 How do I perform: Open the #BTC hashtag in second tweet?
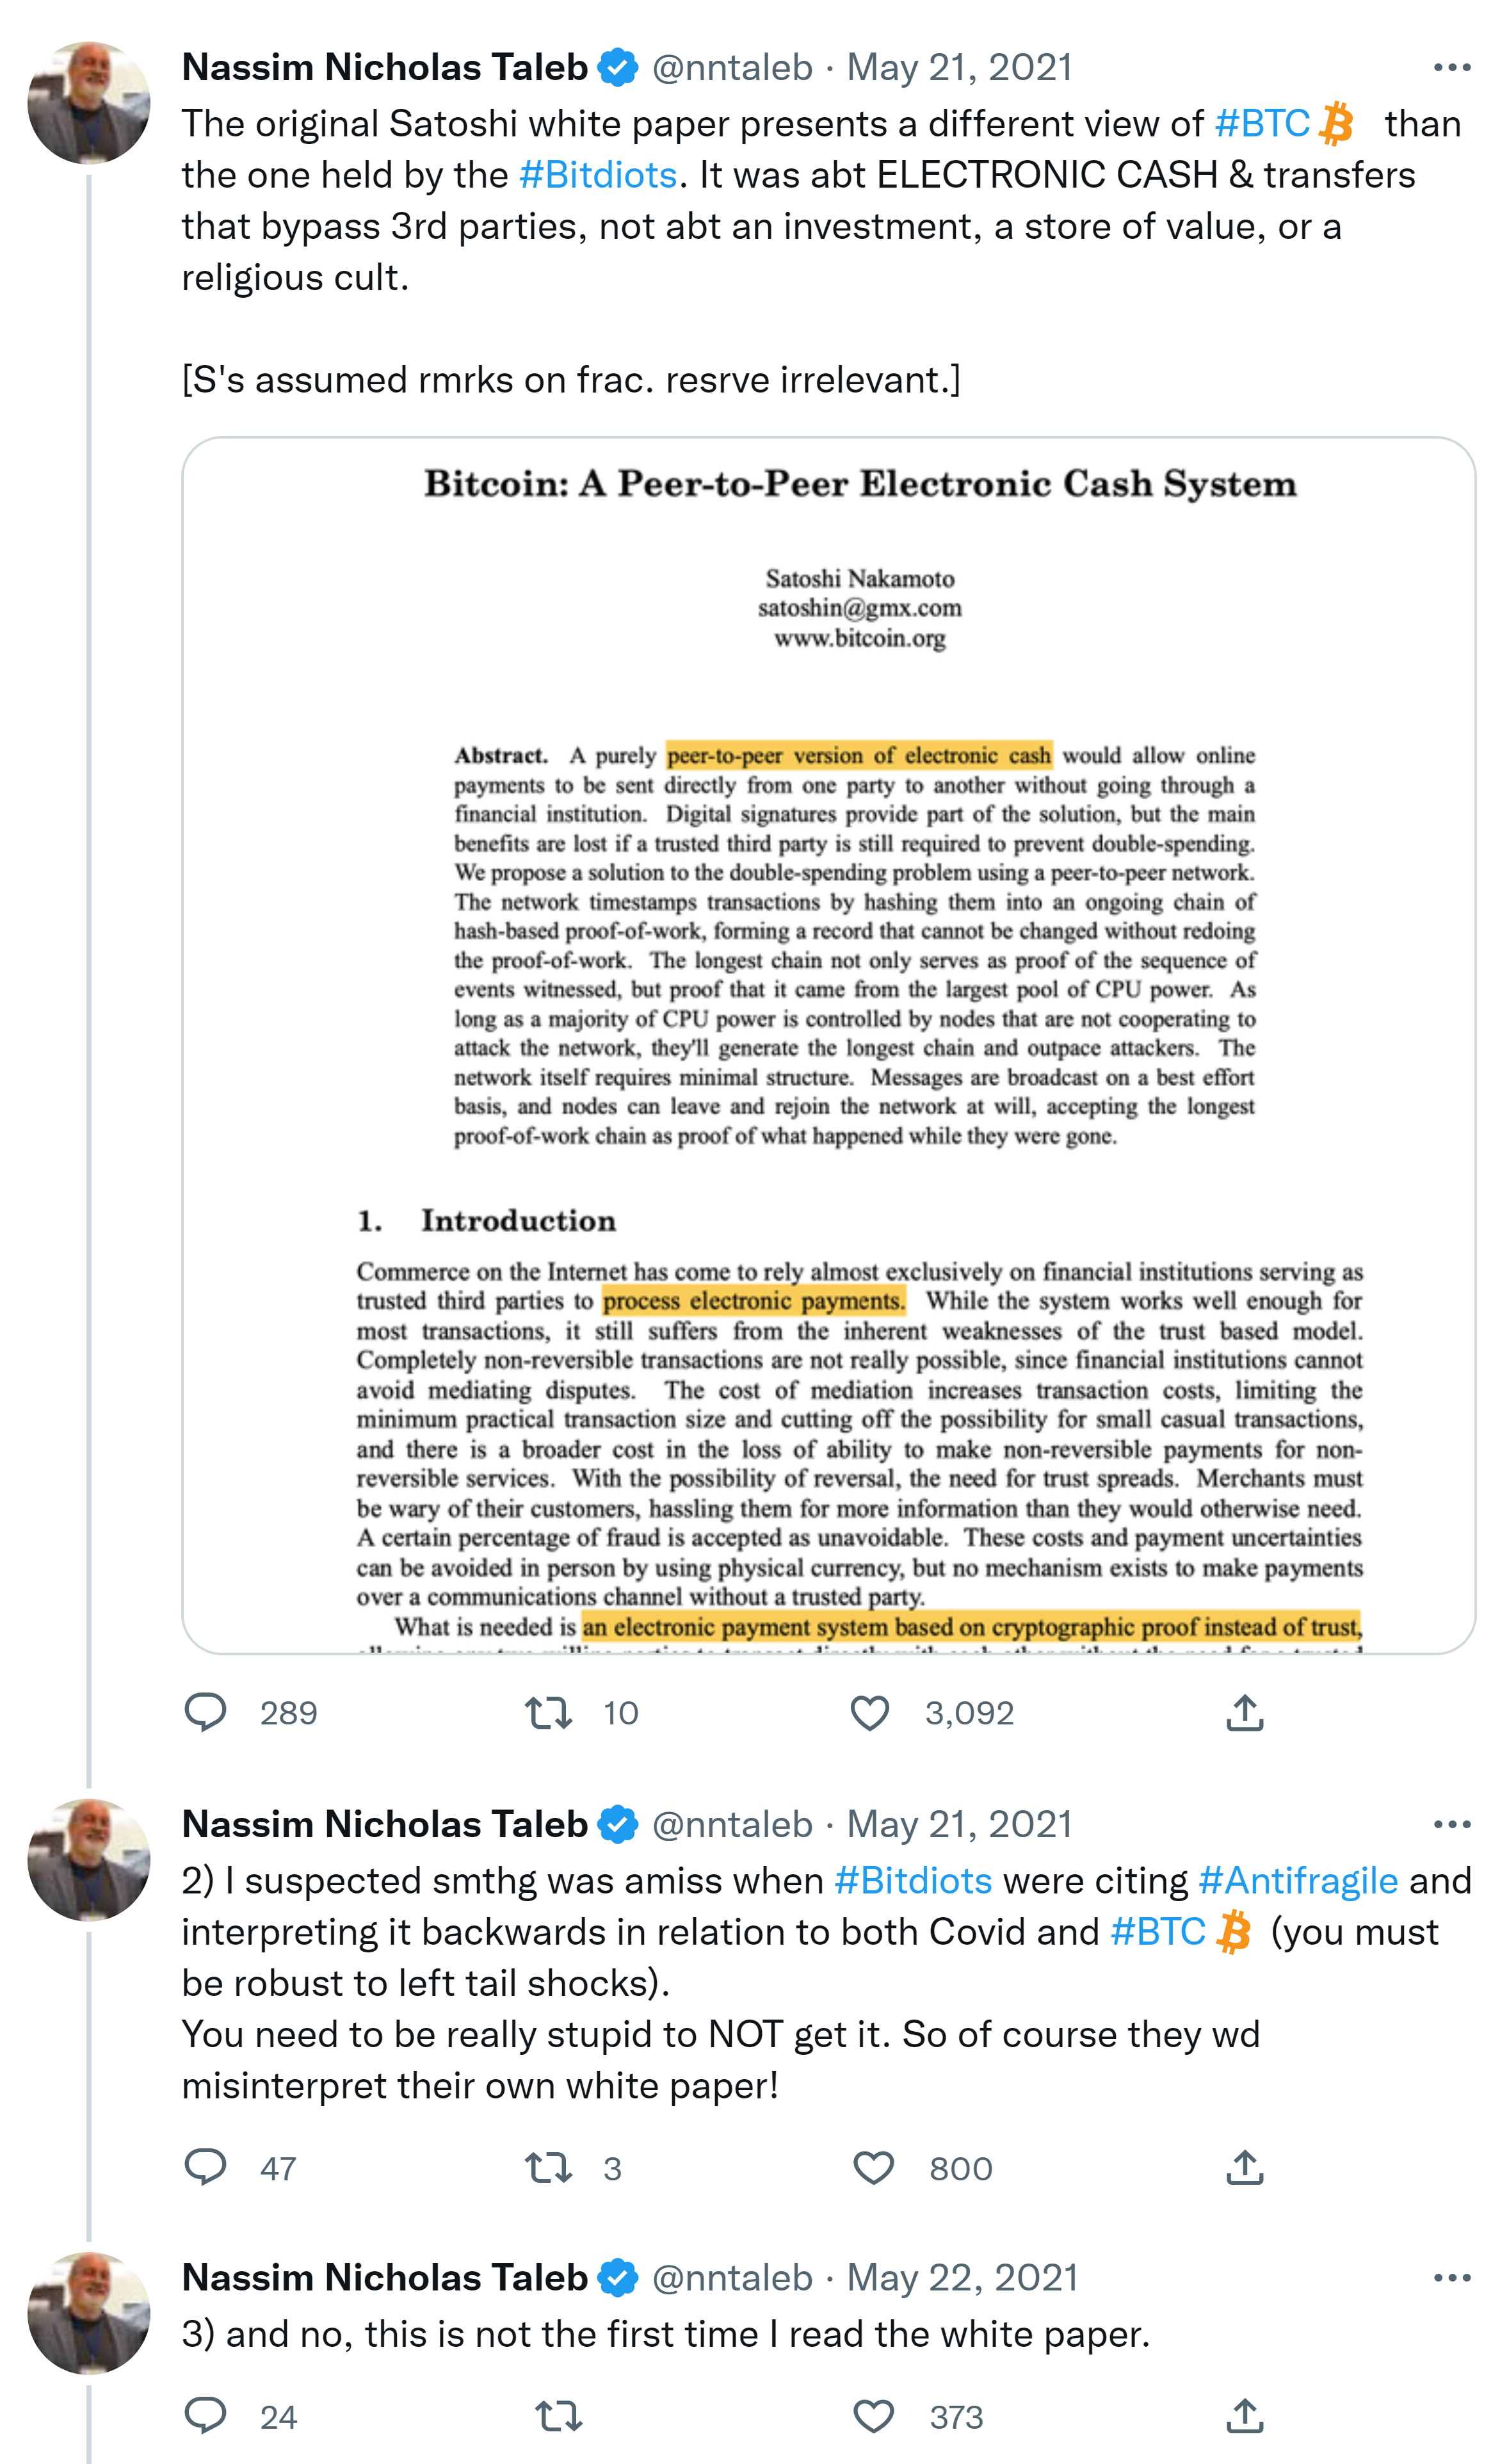click(1158, 1931)
